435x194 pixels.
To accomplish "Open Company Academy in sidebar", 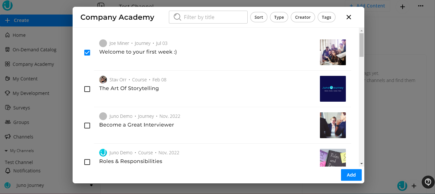I will 33,64.
